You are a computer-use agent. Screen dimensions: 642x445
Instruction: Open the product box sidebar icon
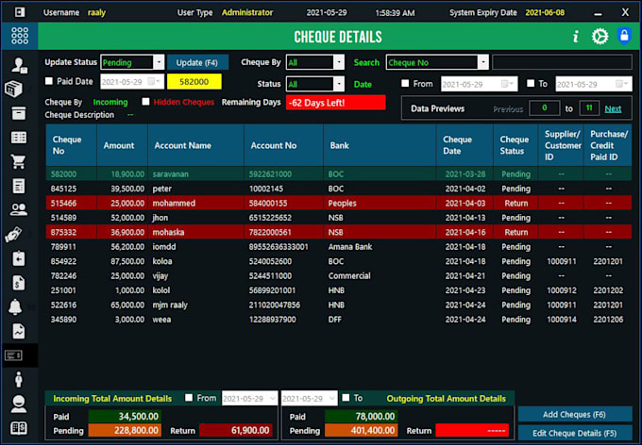(x=14, y=90)
